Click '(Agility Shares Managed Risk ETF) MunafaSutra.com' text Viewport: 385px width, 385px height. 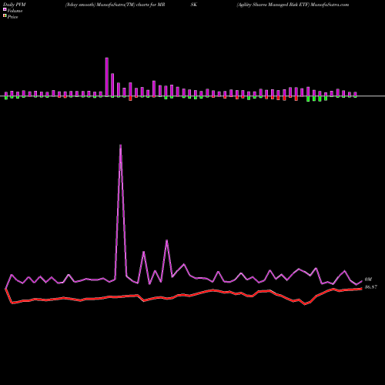293,5
